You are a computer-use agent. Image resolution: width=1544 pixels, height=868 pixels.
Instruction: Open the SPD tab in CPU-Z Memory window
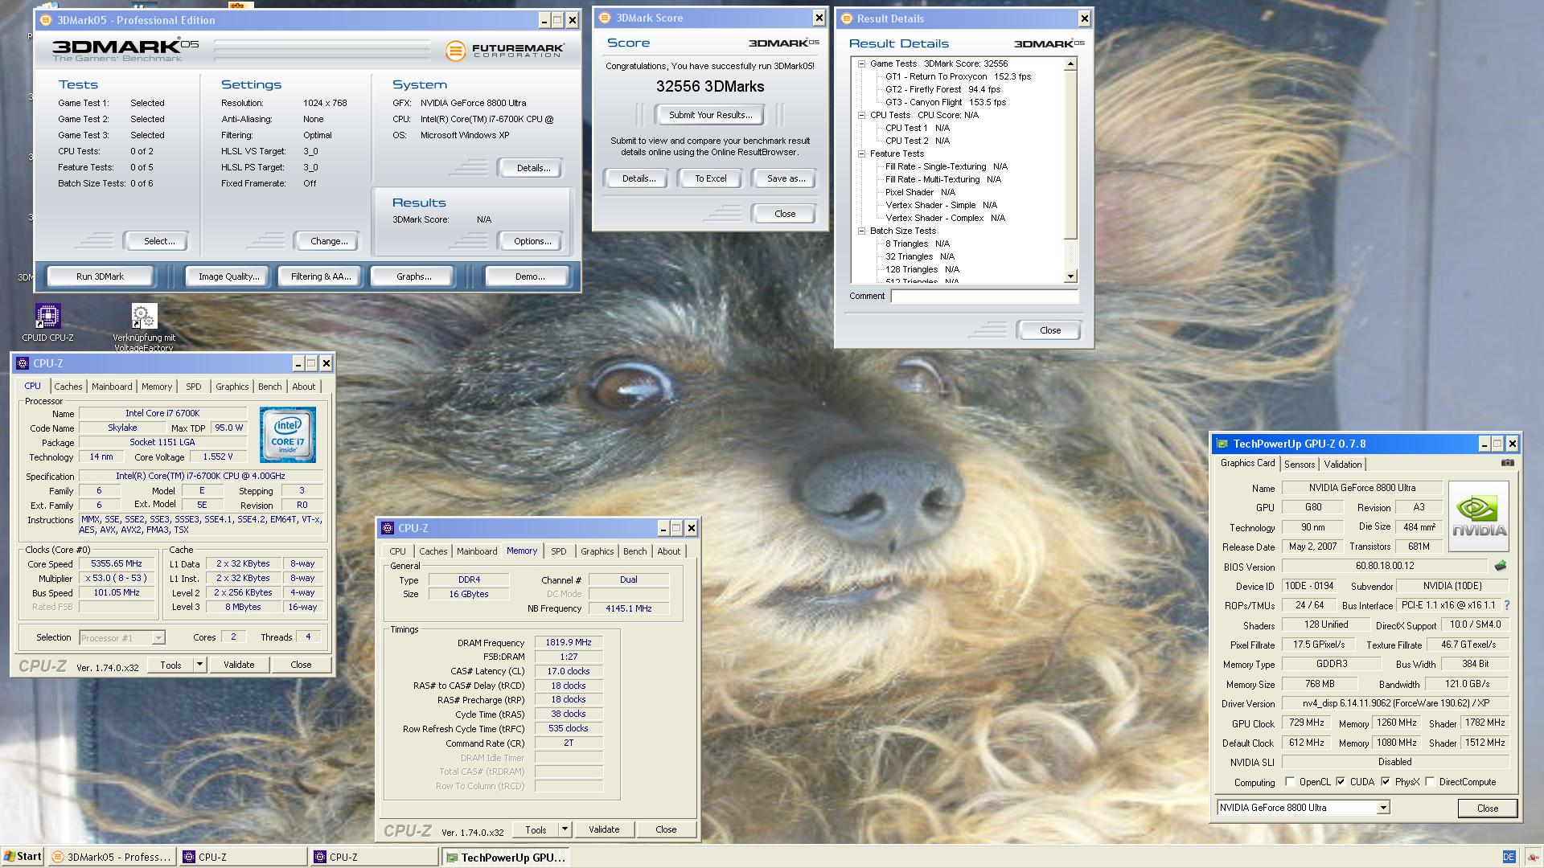pos(558,551)
